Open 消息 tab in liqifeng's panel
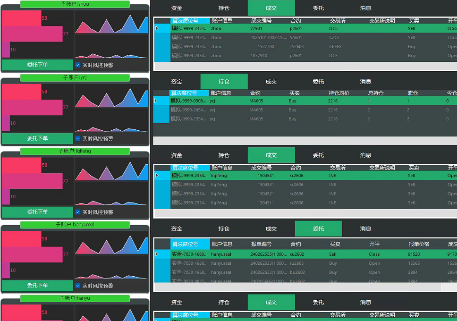Viewport: 457px width, 321px height. click(x=365, y=155)
